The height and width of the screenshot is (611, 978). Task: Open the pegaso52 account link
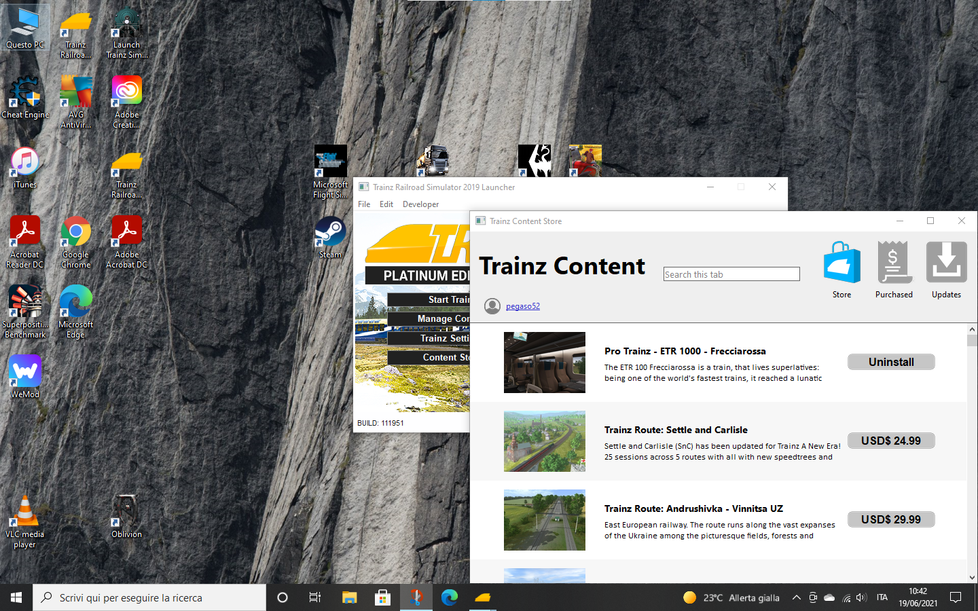[523, 306]
